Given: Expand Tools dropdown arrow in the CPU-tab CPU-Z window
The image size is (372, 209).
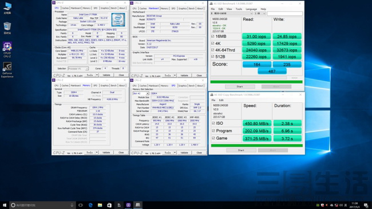Looking at the screenshot, I should coord(97,75).
